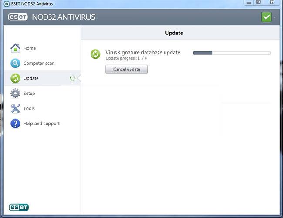Open Help and support page
Image resolution: width=283 pixels, height=218 pixels.
coord(42,124)
